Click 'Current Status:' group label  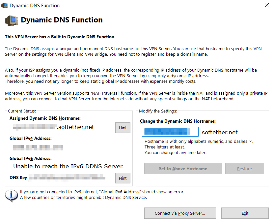tap(22, 111)
